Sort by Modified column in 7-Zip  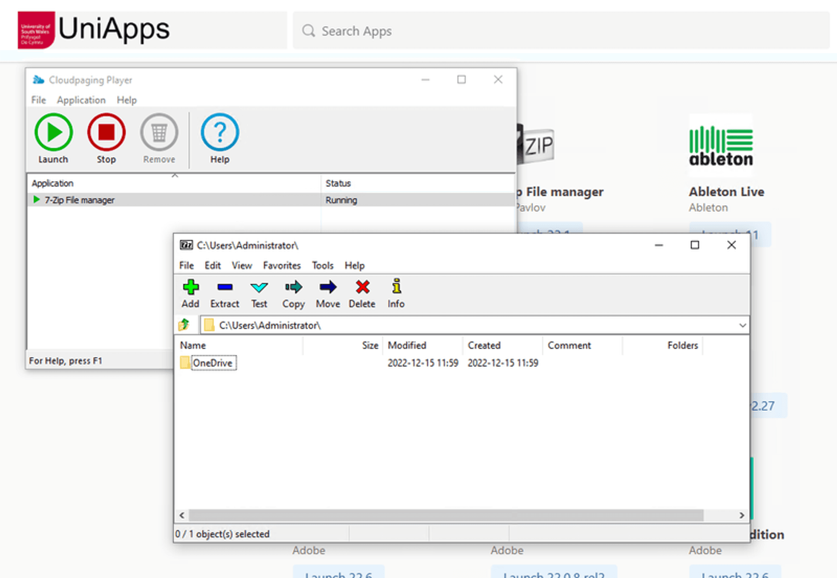(x=422, y=345)
